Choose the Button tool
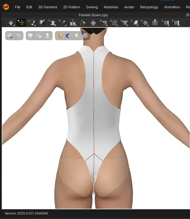 [145, 23]
